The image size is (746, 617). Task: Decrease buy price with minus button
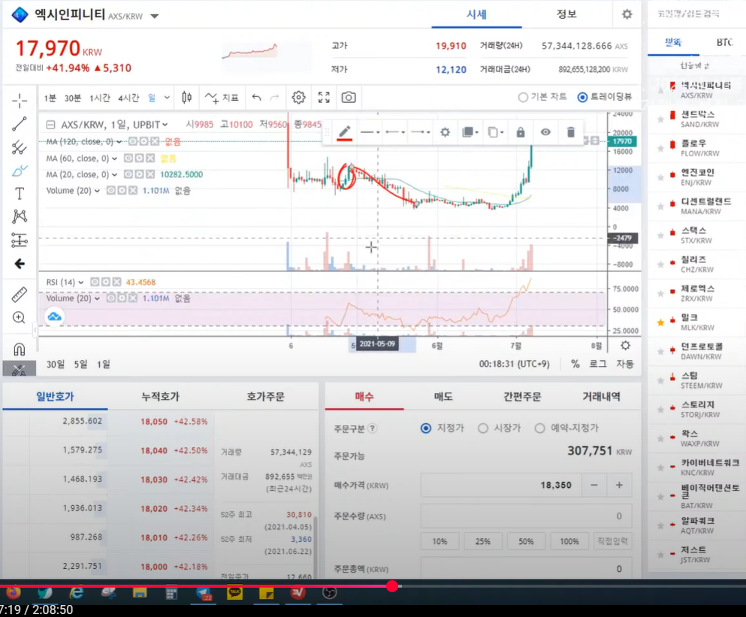pyautogui.click(x=593, y=485)
